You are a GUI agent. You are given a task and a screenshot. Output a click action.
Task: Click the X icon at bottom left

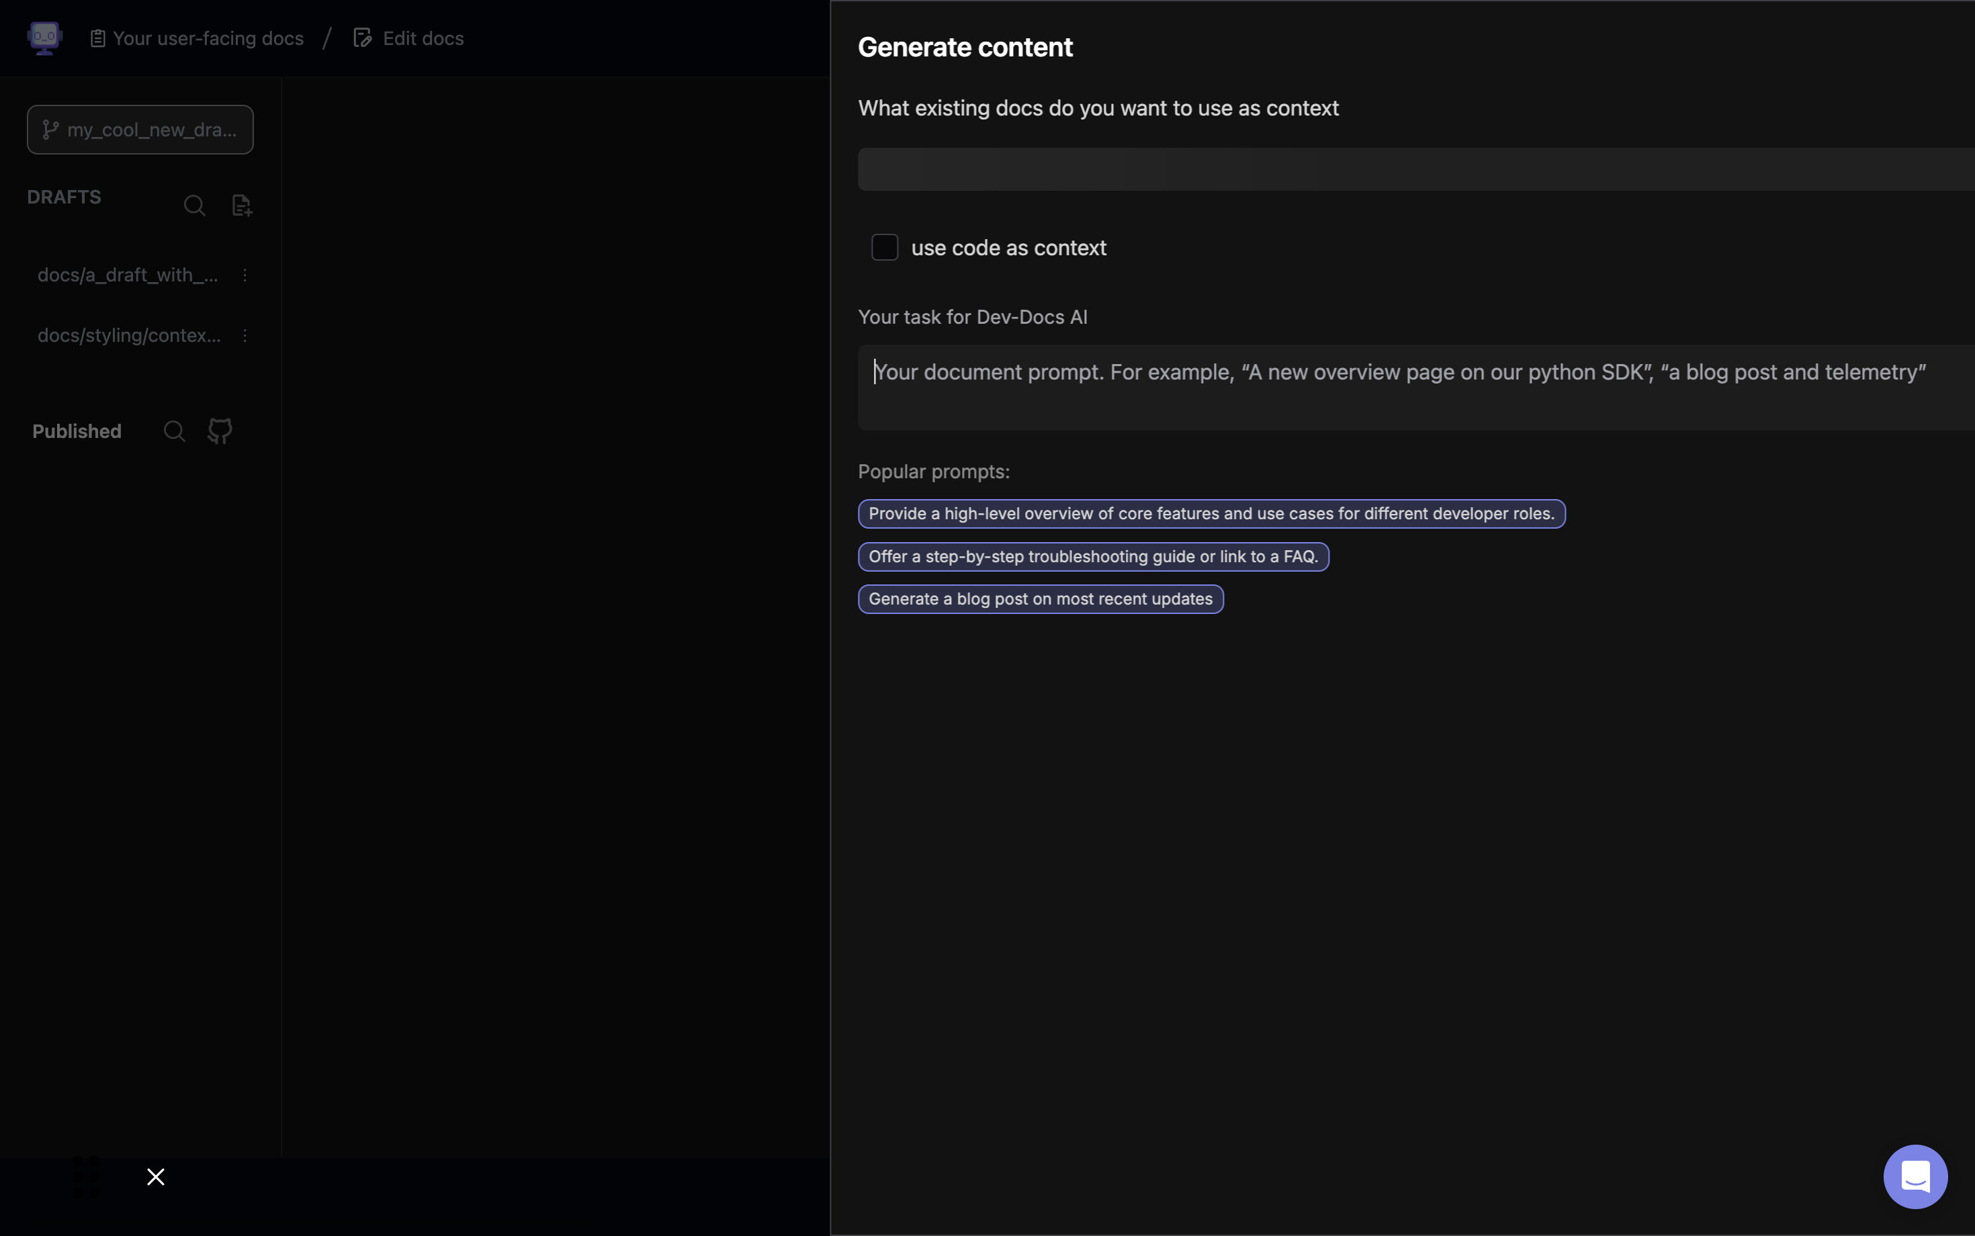[x=155, y=1176]
